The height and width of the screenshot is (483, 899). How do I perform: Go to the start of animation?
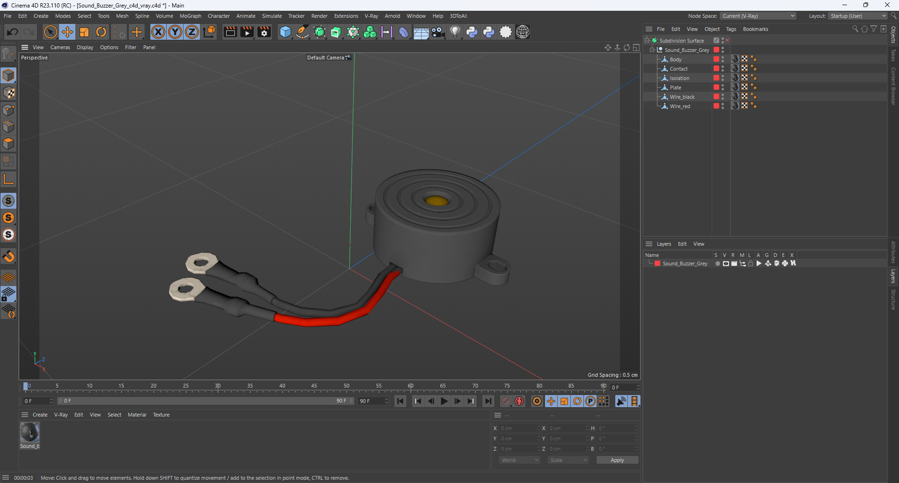(x=400, y=401)
